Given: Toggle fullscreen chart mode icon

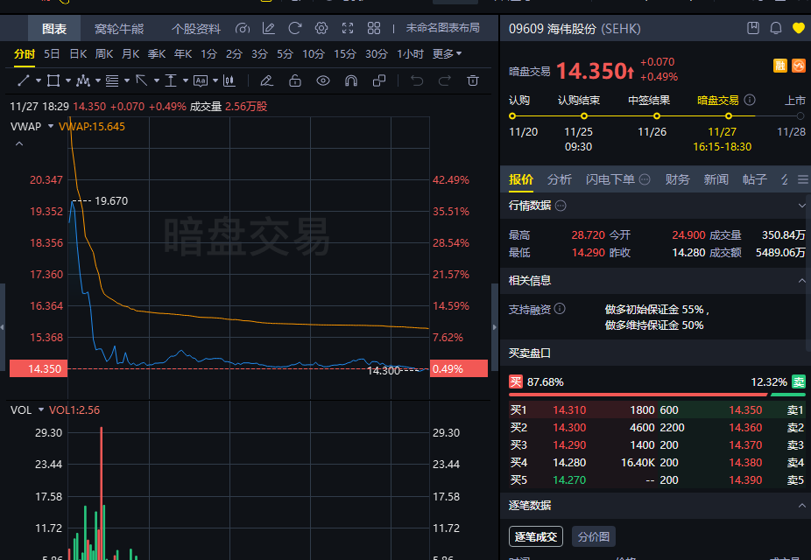Looking at the screenshot, I should pyautogui.click(x=349, y=28).
